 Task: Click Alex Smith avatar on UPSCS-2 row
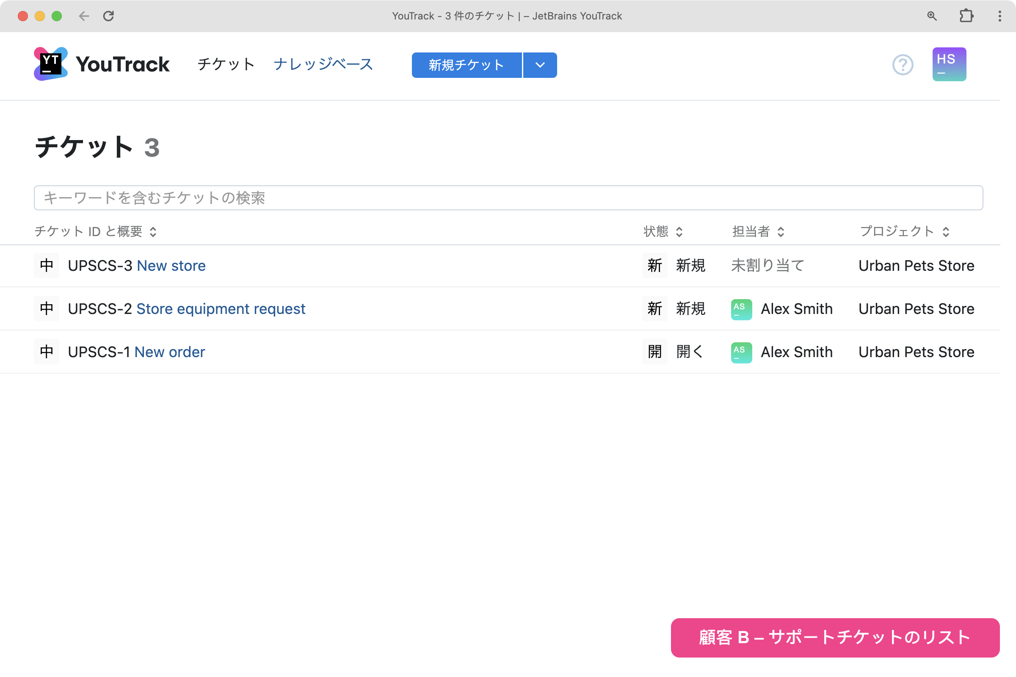click(x=741, y=309)
